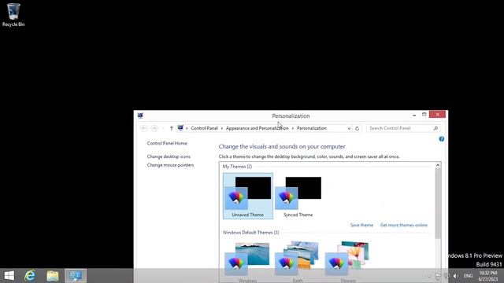The height and width of the screenshot is (283, 504).
Task: Click the Appearance and Personalization breadcrumb
Action: click(x=258, y=128)
